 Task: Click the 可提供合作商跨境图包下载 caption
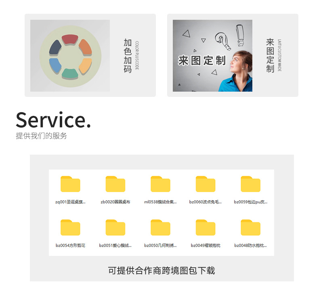click(161, 270)
